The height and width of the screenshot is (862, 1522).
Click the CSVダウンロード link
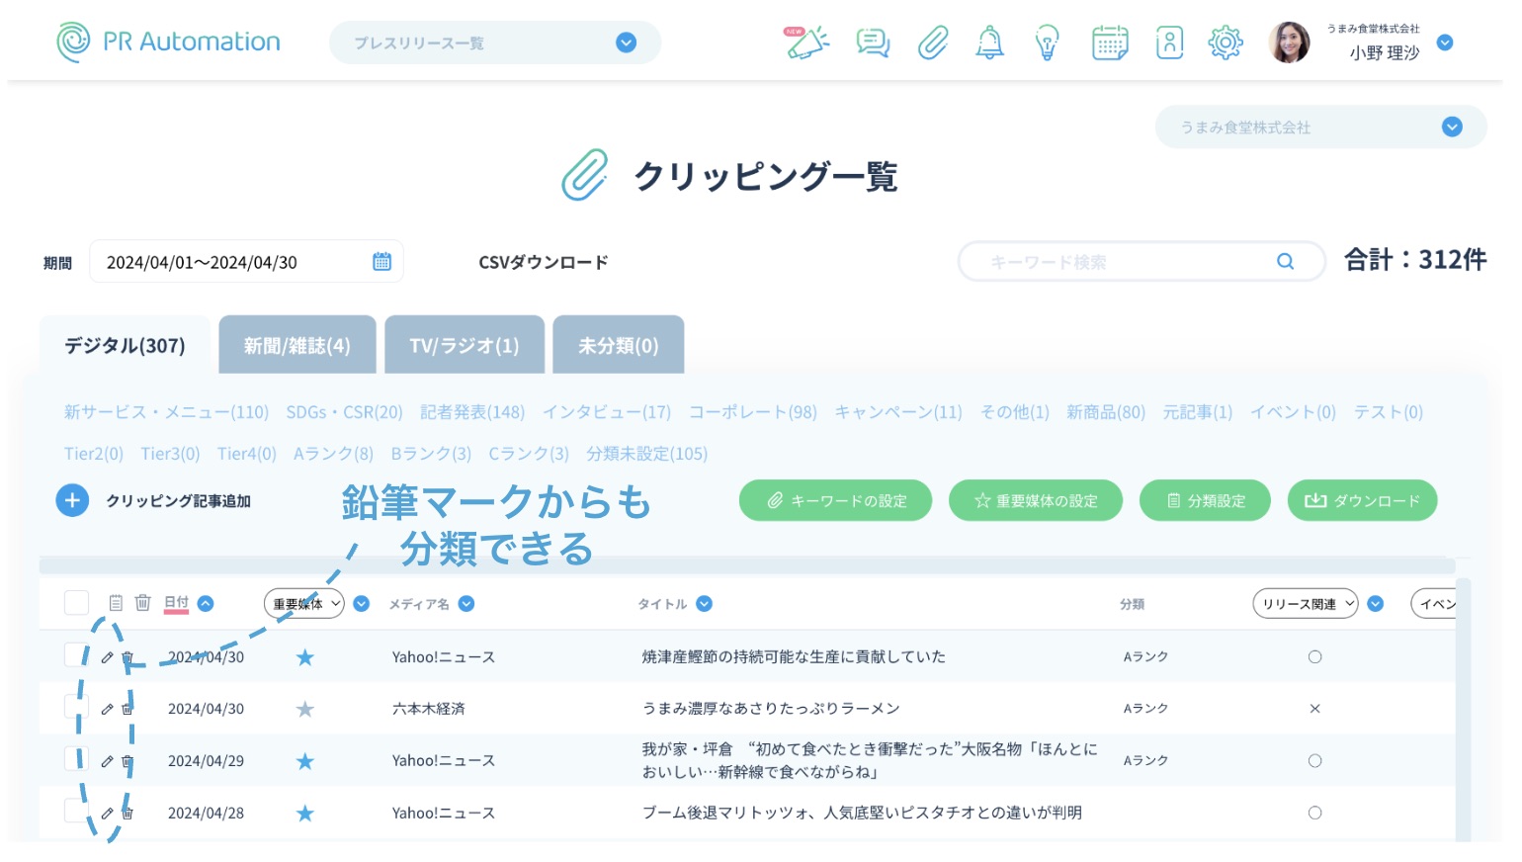tap(544, 262)
